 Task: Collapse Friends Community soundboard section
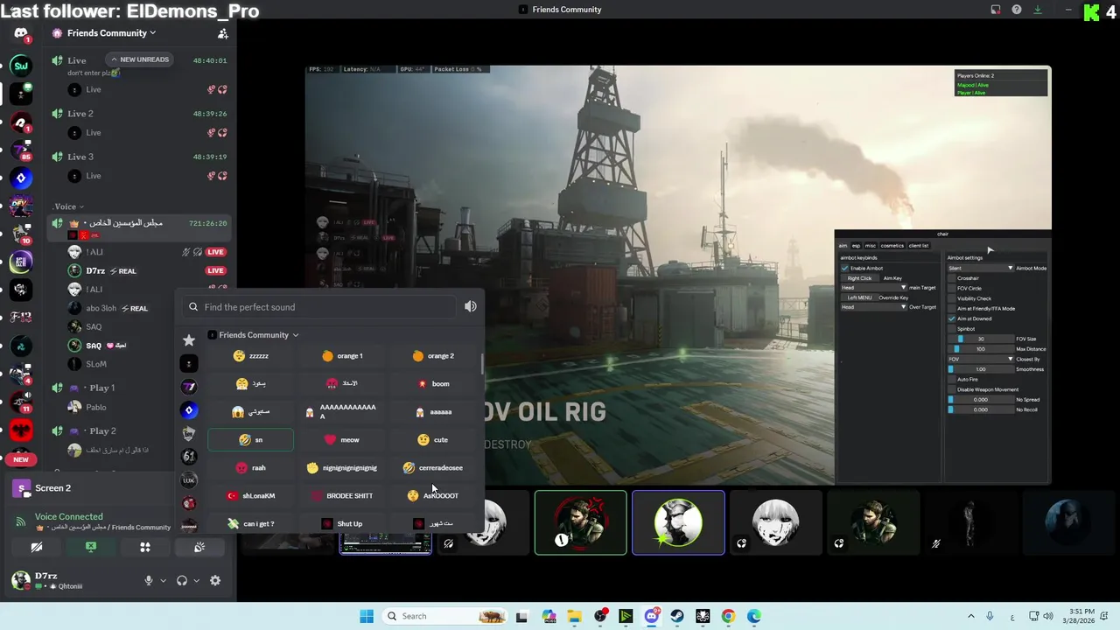(254, 335)
